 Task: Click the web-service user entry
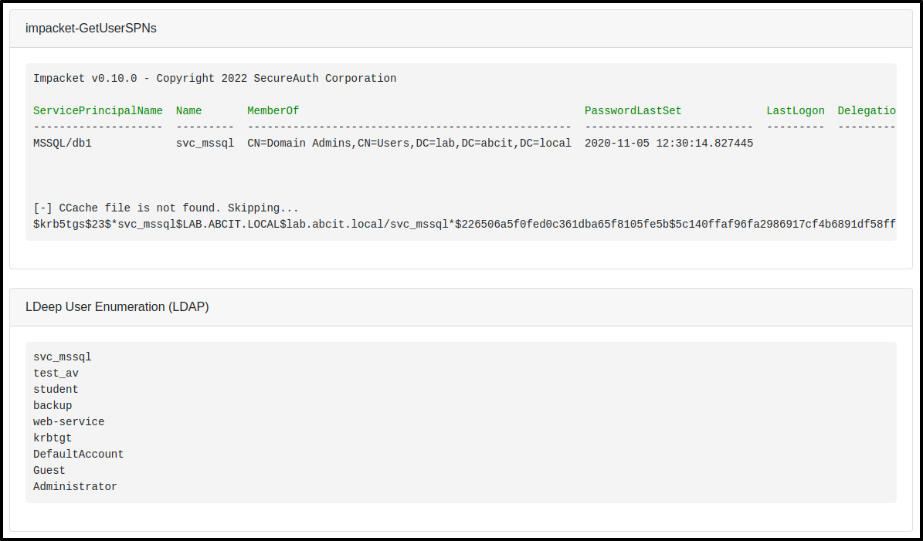point(69,421)
